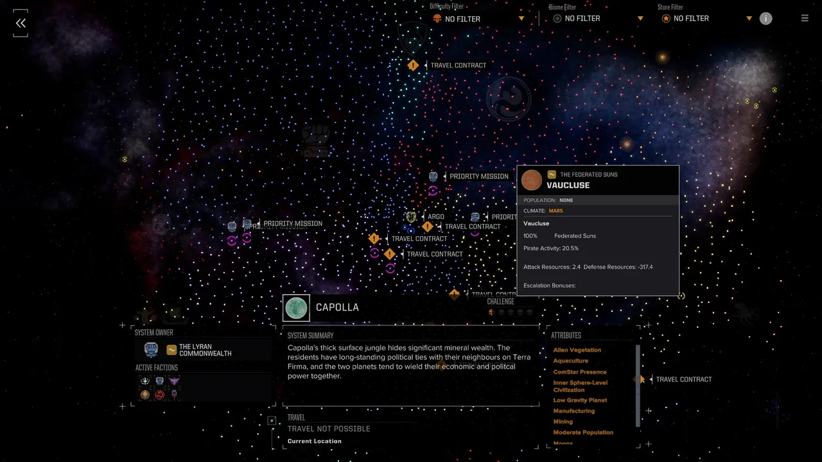Screen dimensions: 822x462
Task: Select the white star emblem in Active Factions
Action: pyautogui.click(x=145, y=381)
